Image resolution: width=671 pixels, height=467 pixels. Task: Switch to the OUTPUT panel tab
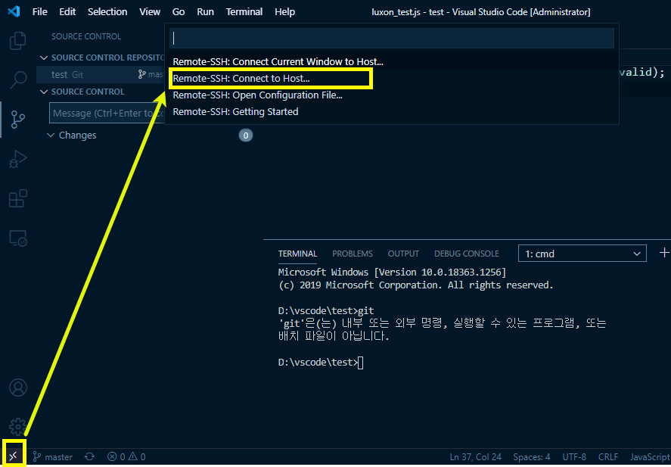click(403, 254)
